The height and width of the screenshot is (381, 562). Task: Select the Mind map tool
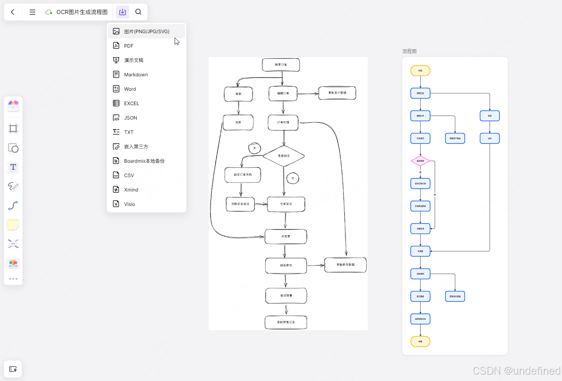[x=13, y=244]
